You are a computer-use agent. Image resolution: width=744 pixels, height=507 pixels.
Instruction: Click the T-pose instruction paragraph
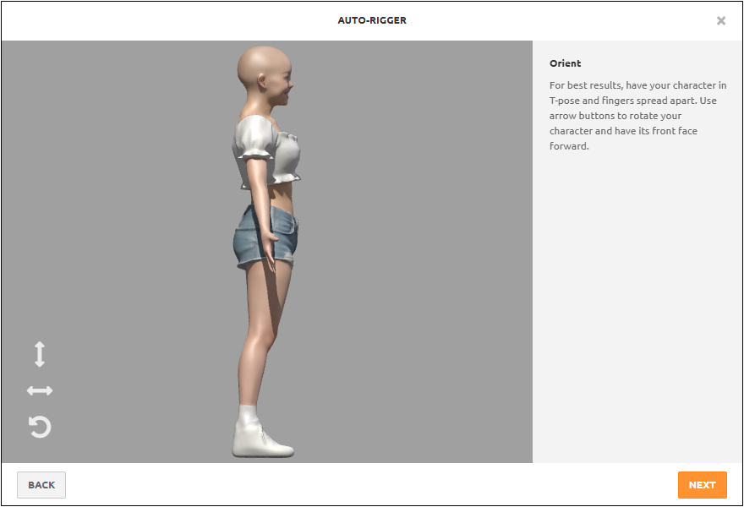click(x=637, y=116)
